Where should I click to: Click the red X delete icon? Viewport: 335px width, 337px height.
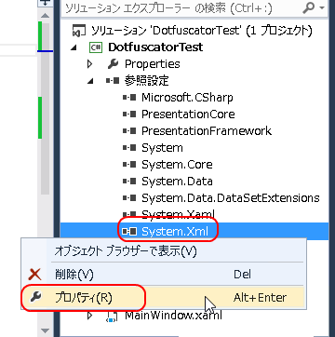click(x=34, y=275)
